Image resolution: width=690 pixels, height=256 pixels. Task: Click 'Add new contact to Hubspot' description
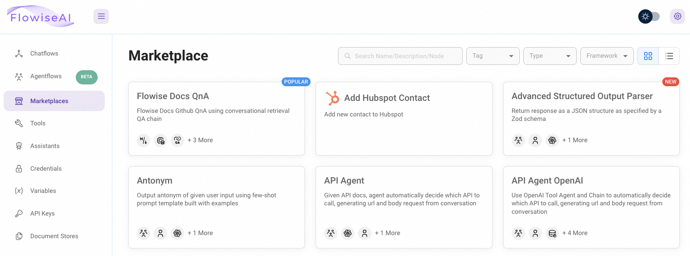(x=364, y=115)
